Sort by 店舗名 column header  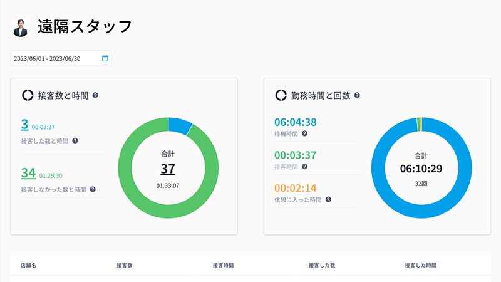click(x=29, y=266)
